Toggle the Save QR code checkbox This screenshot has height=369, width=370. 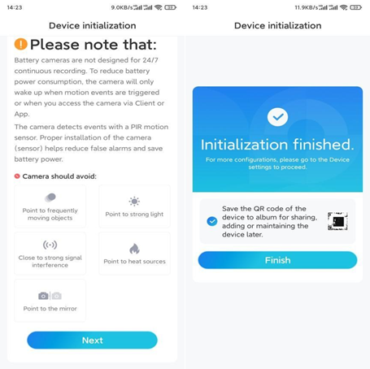pyautogui.click(x=212, y=221)
